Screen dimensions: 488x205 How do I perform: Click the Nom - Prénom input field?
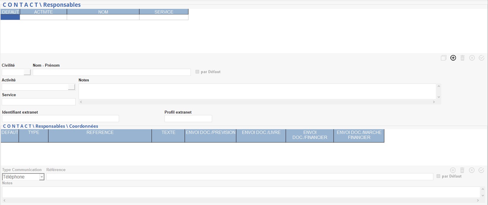112,72
